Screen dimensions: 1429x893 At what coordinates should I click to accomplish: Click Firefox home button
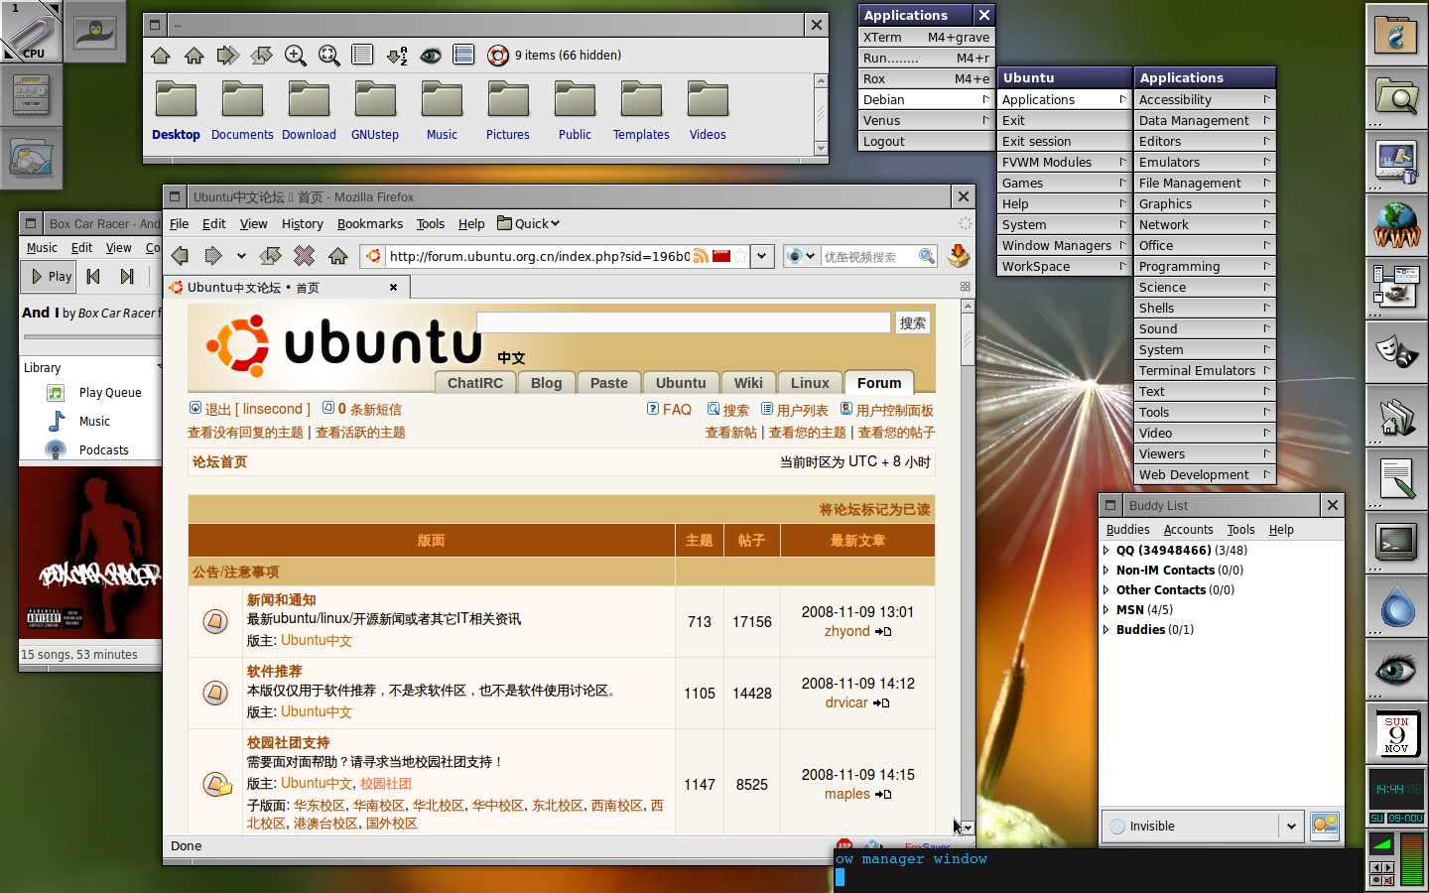(338, 256)
